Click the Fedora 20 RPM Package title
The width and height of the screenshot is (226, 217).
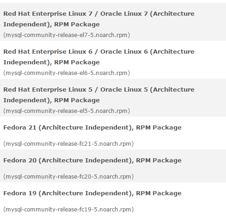pyautogui.click(x=92, y=161)
